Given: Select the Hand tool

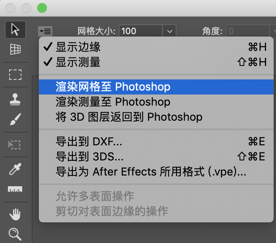Looking at the screenshot, I should pos(15,215).
